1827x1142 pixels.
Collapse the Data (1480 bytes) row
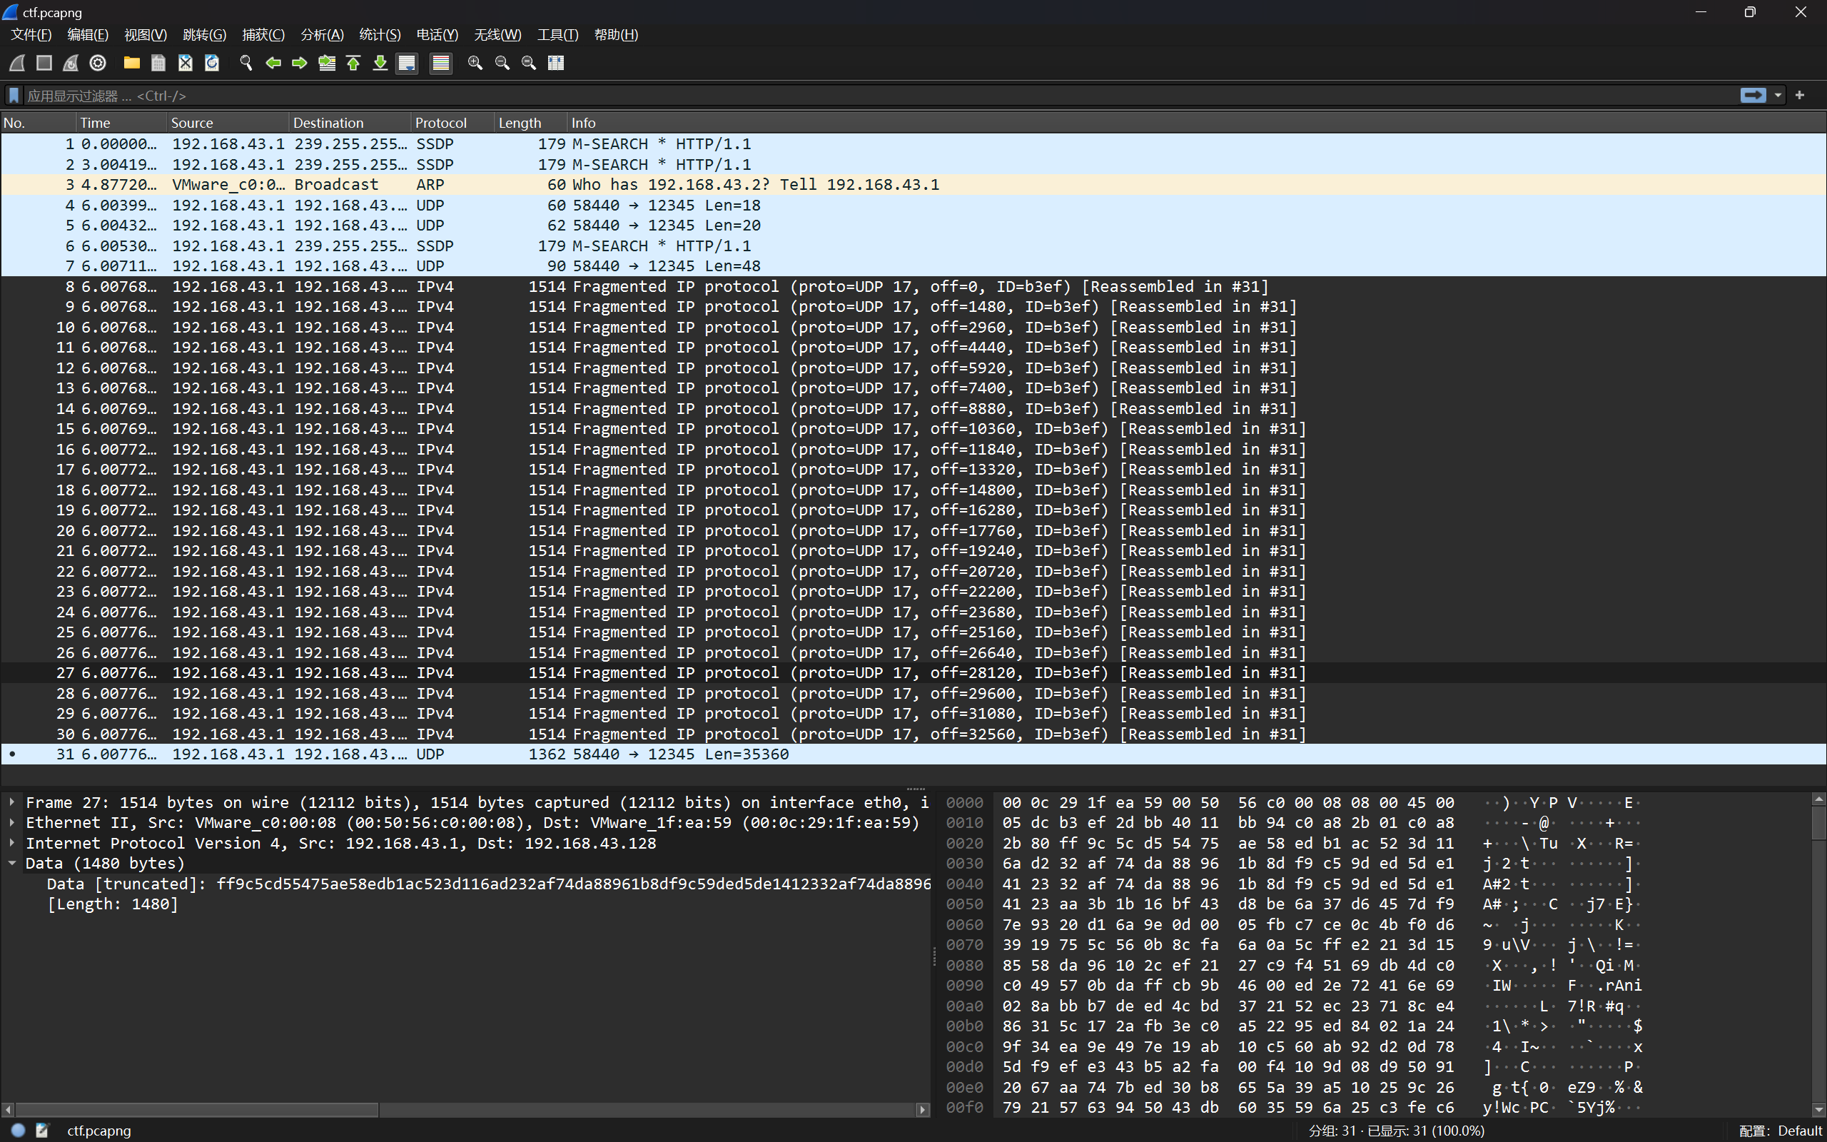click(x=12, y=864)
